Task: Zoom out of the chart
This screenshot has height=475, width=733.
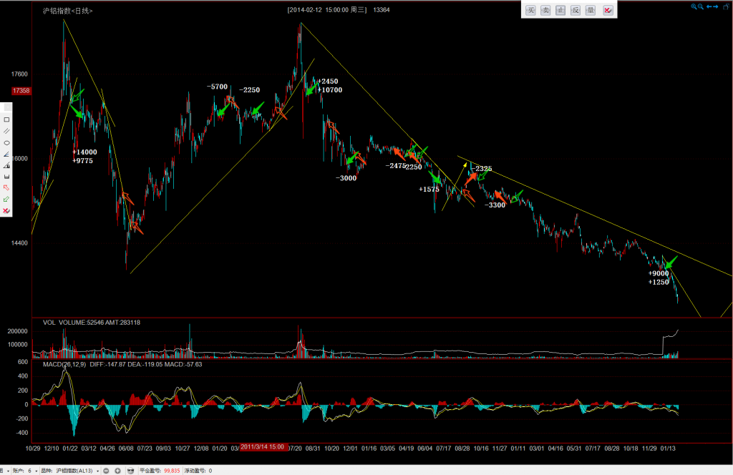Action: coord(702,6)
